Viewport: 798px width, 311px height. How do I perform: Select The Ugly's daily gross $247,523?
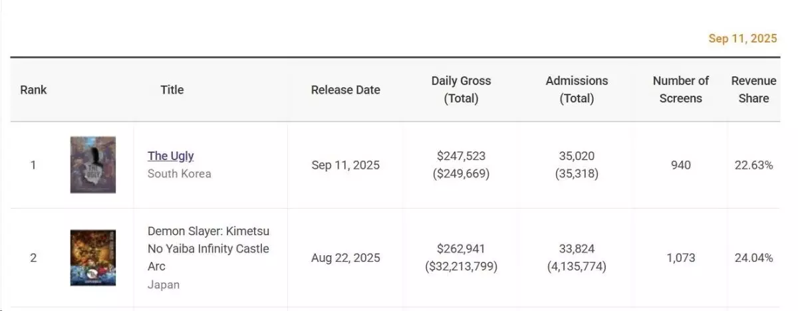(461, 156)
